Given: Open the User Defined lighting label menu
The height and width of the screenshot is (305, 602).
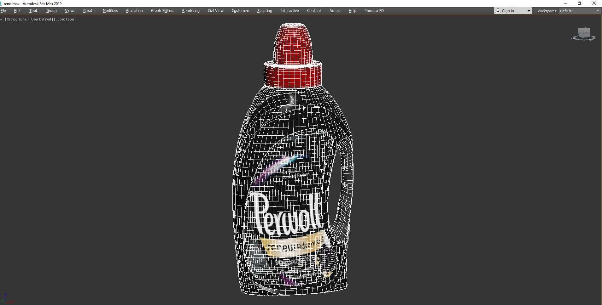Looking at the screenshot, I should click(x=41, y=19).
